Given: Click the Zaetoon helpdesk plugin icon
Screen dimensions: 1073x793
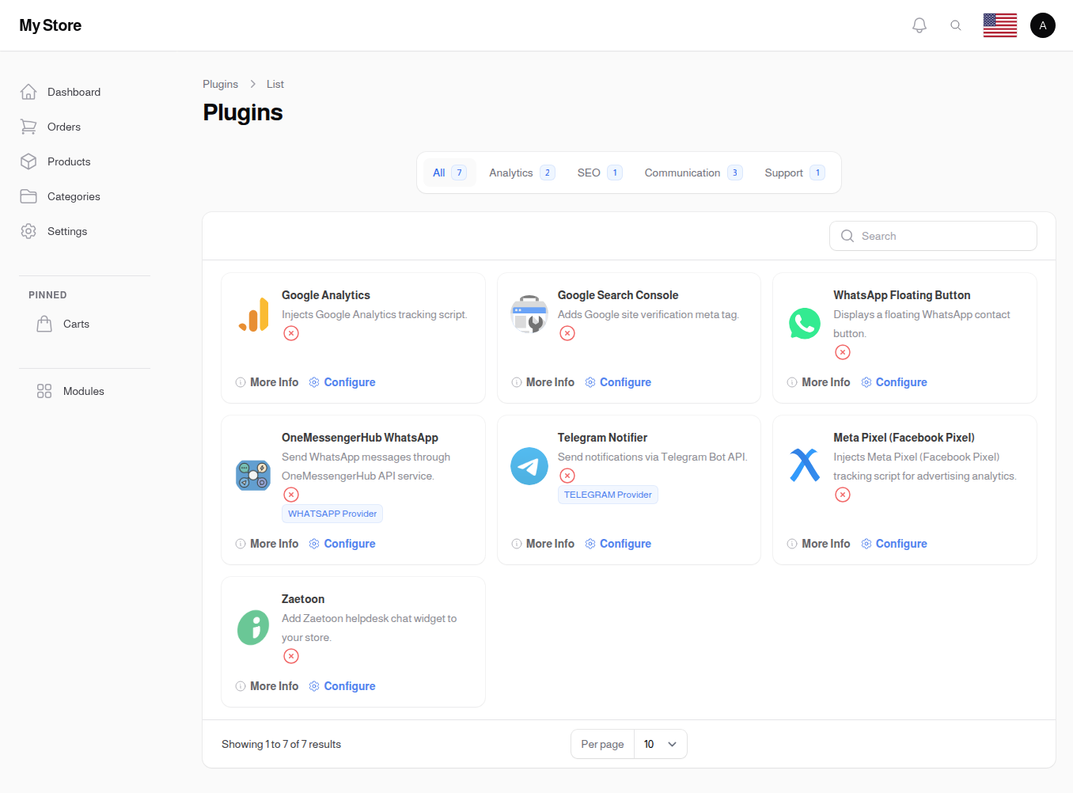Looking at the screenshot, I should 253,628.
